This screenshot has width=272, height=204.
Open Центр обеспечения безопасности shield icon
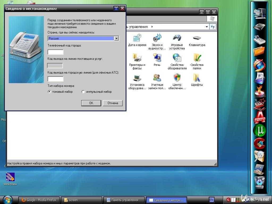177,78
